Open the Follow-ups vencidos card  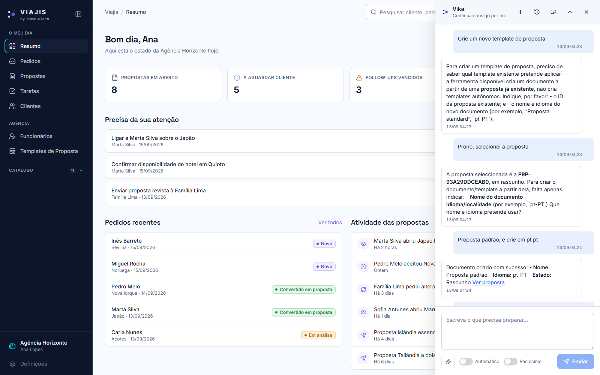click(x=392, y=85)
